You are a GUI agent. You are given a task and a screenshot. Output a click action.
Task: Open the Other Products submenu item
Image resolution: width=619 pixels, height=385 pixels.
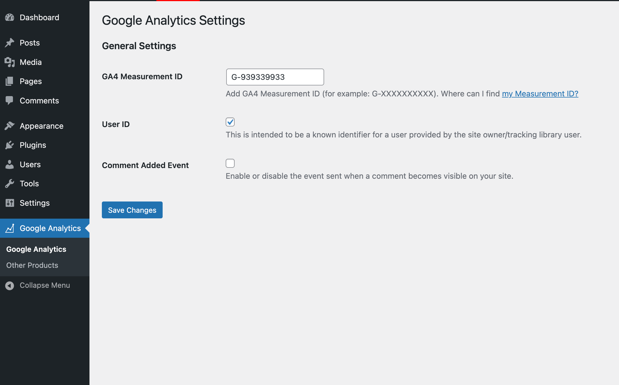click(32, 265)
